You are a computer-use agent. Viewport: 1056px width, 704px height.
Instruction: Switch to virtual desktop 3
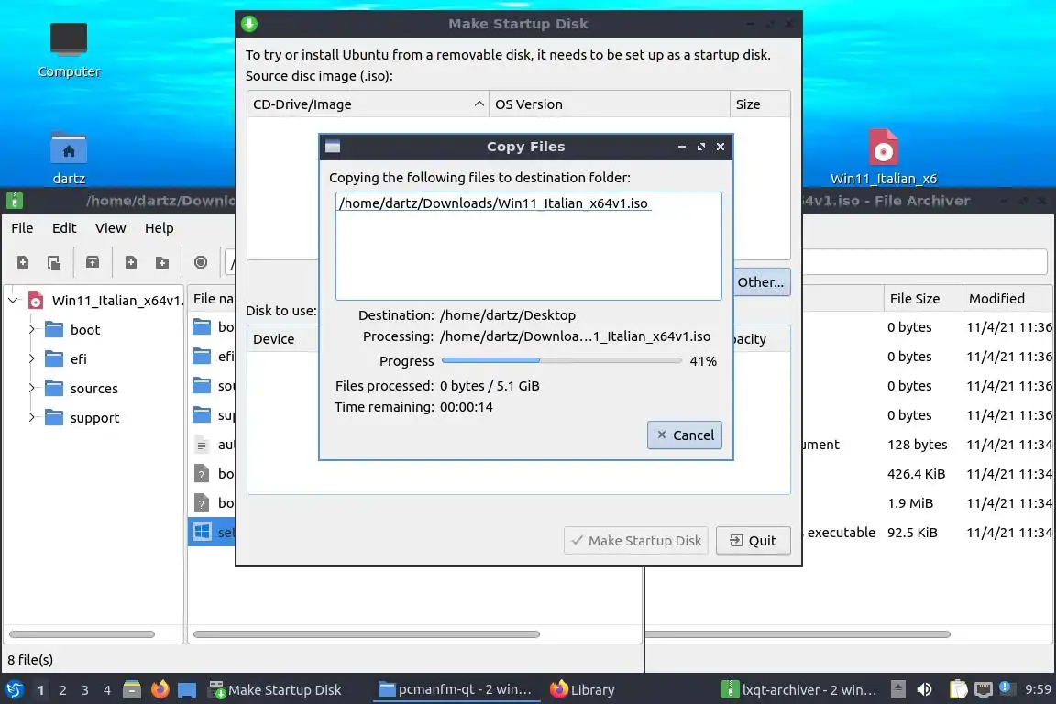(85, 690)
